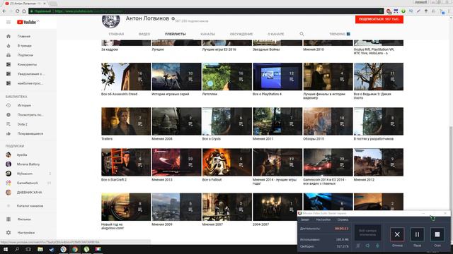Select the ПЛЕЙЛИСТЫ channel tab

[175, 34]
